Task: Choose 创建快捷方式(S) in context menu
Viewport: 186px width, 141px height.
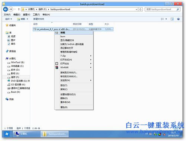Action: tap(74, 94)
